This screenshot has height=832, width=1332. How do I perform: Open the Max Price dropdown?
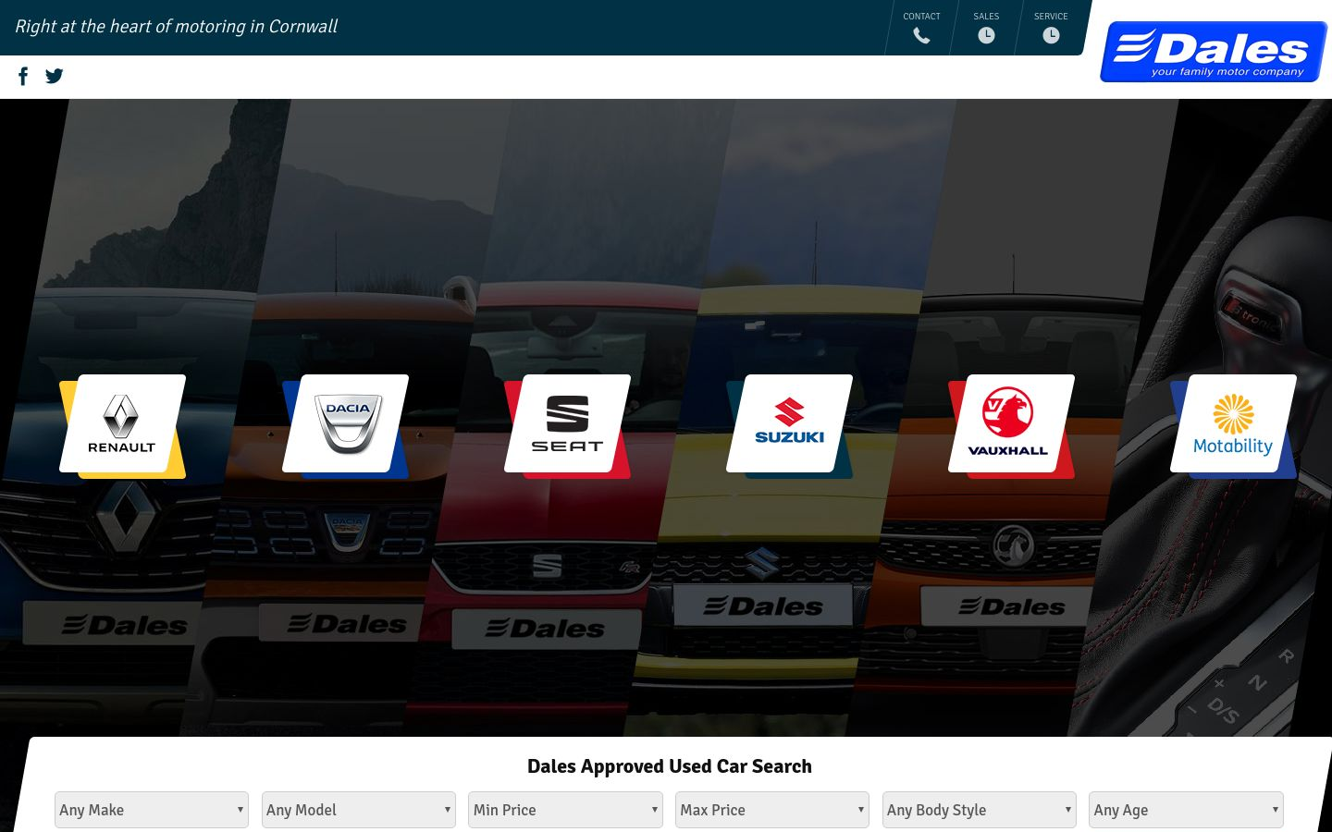772,810
